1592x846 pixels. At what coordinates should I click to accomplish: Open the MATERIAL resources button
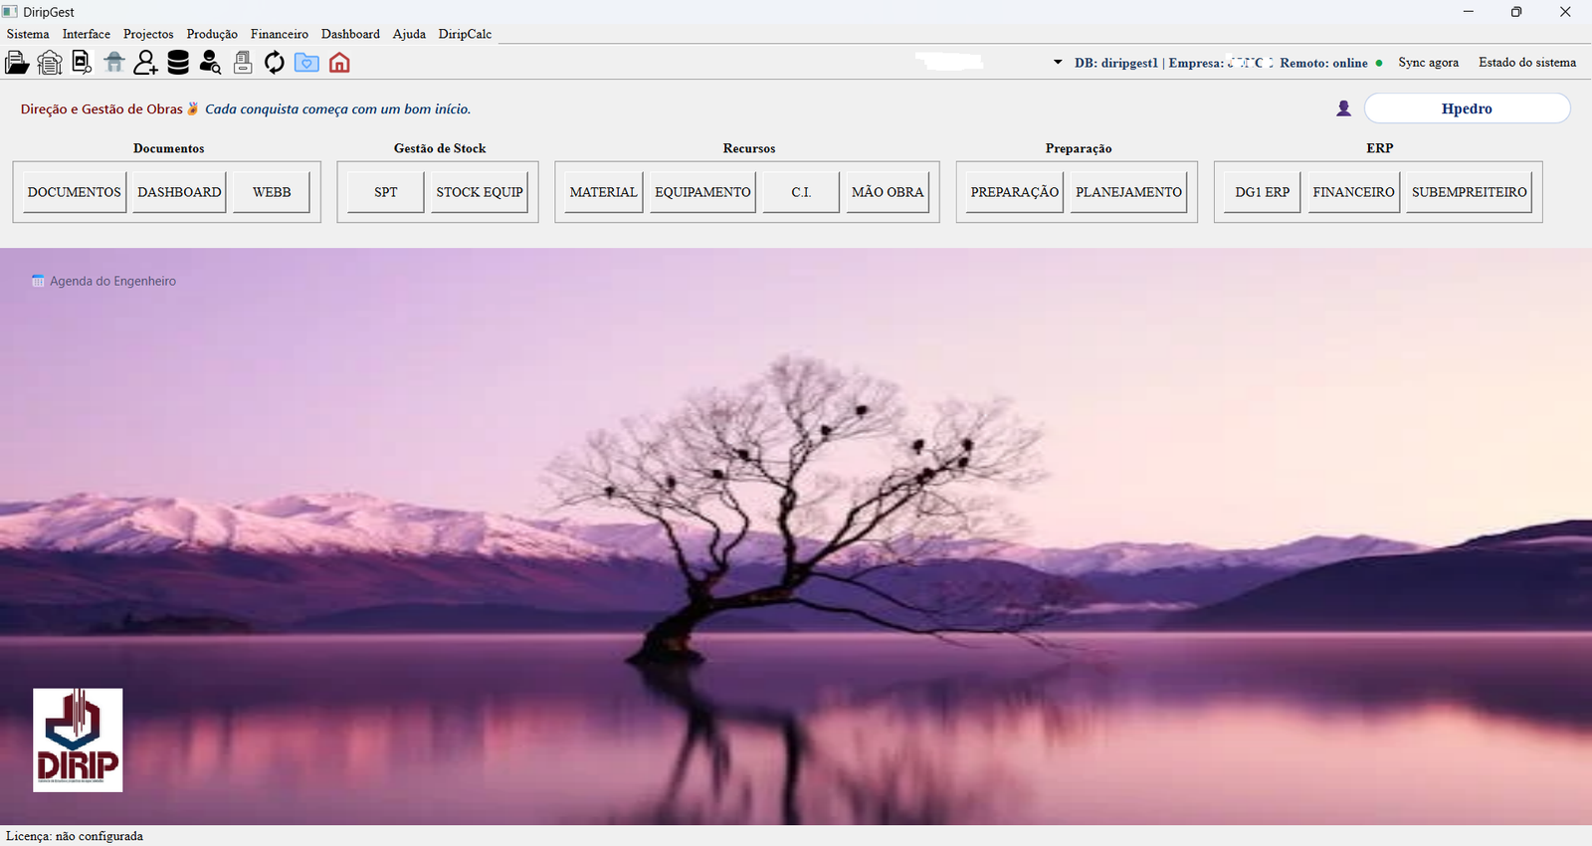click(603, 192)
